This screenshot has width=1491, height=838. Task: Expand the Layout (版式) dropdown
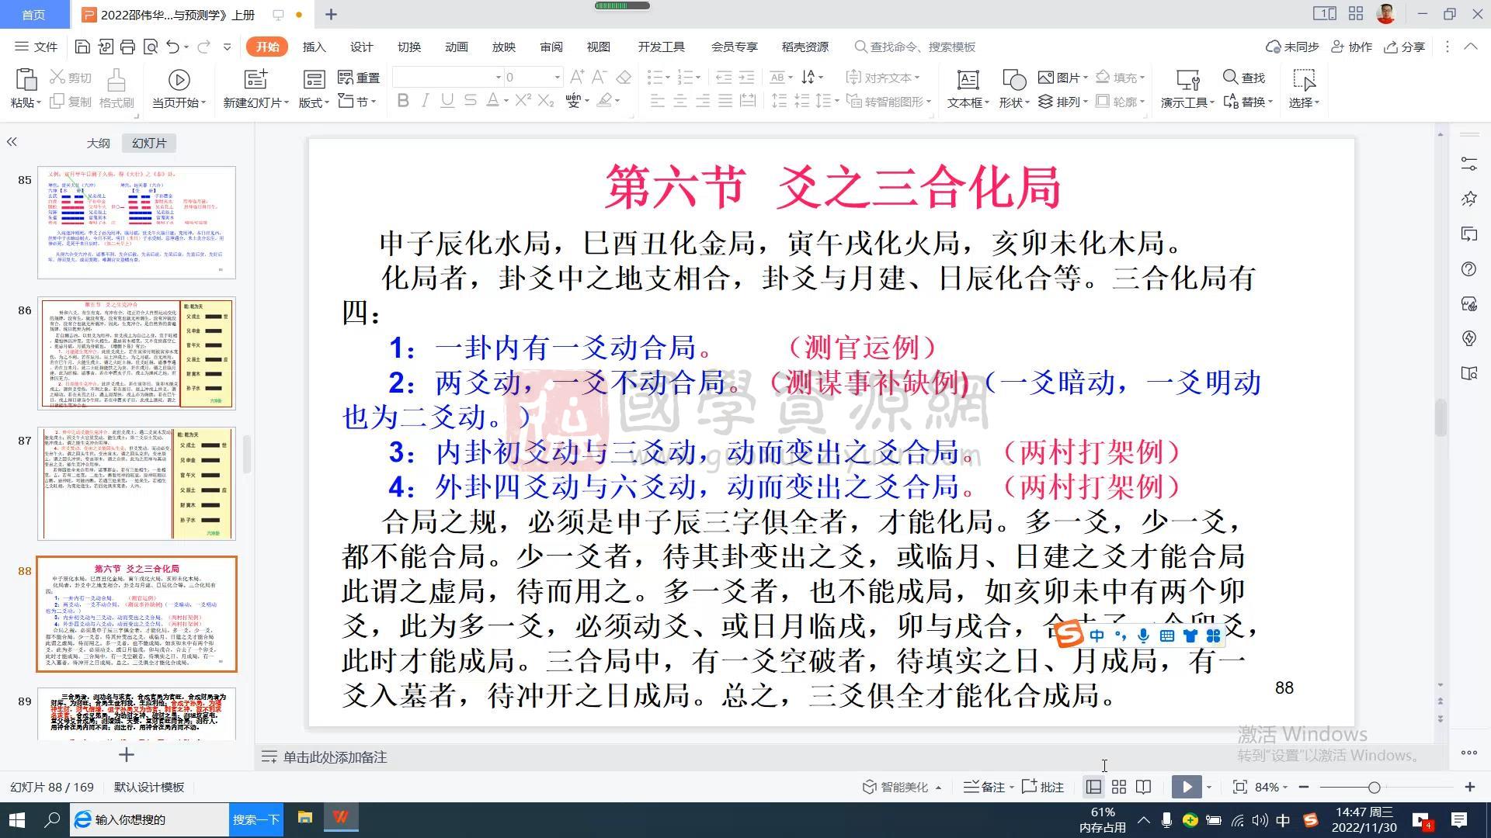coord(327,102)
